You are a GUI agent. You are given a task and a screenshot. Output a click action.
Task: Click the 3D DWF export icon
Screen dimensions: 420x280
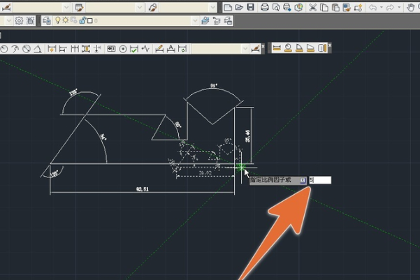pos(298,7)
